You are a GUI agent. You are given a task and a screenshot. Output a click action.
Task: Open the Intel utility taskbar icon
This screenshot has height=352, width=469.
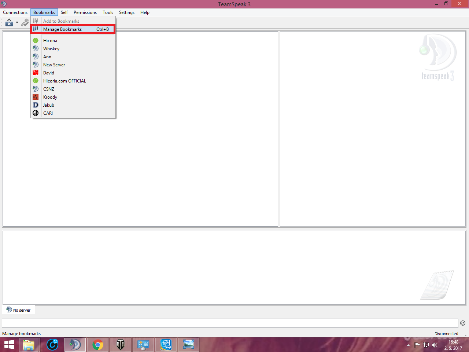click(166, 345)
